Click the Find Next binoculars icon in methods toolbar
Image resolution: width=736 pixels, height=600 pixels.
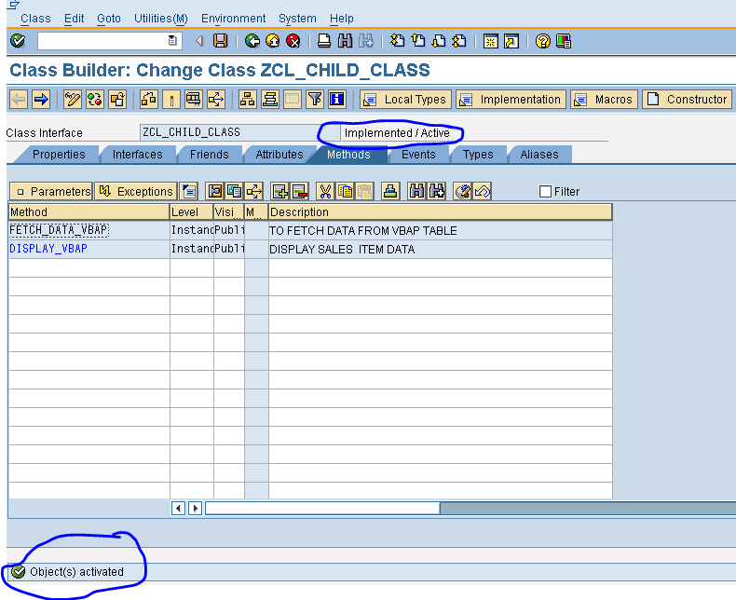click(x=437, y=192)
